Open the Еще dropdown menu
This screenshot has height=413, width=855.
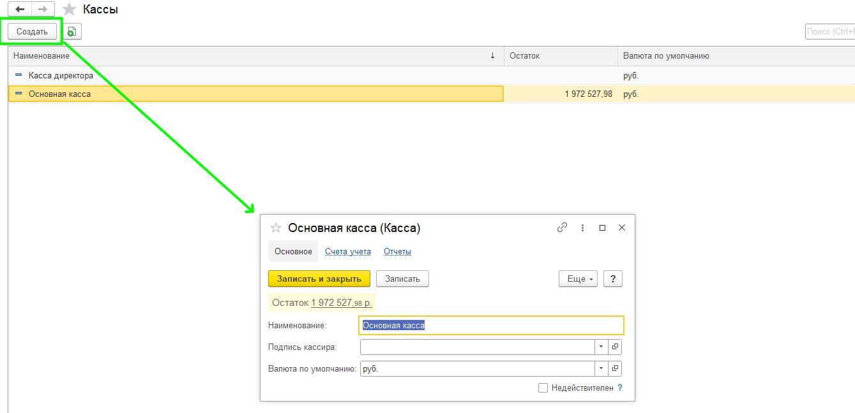pos(578,279)
